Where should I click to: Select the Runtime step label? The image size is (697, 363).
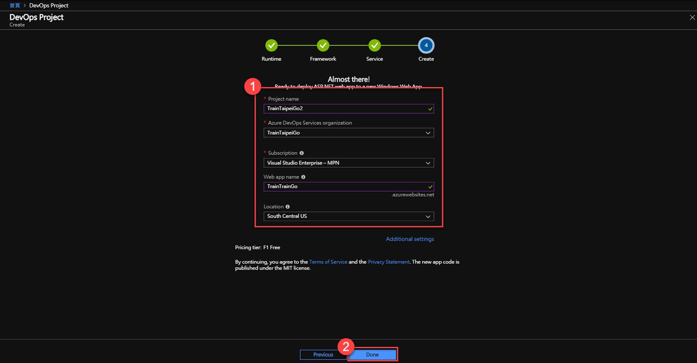(x=271, y=59)
